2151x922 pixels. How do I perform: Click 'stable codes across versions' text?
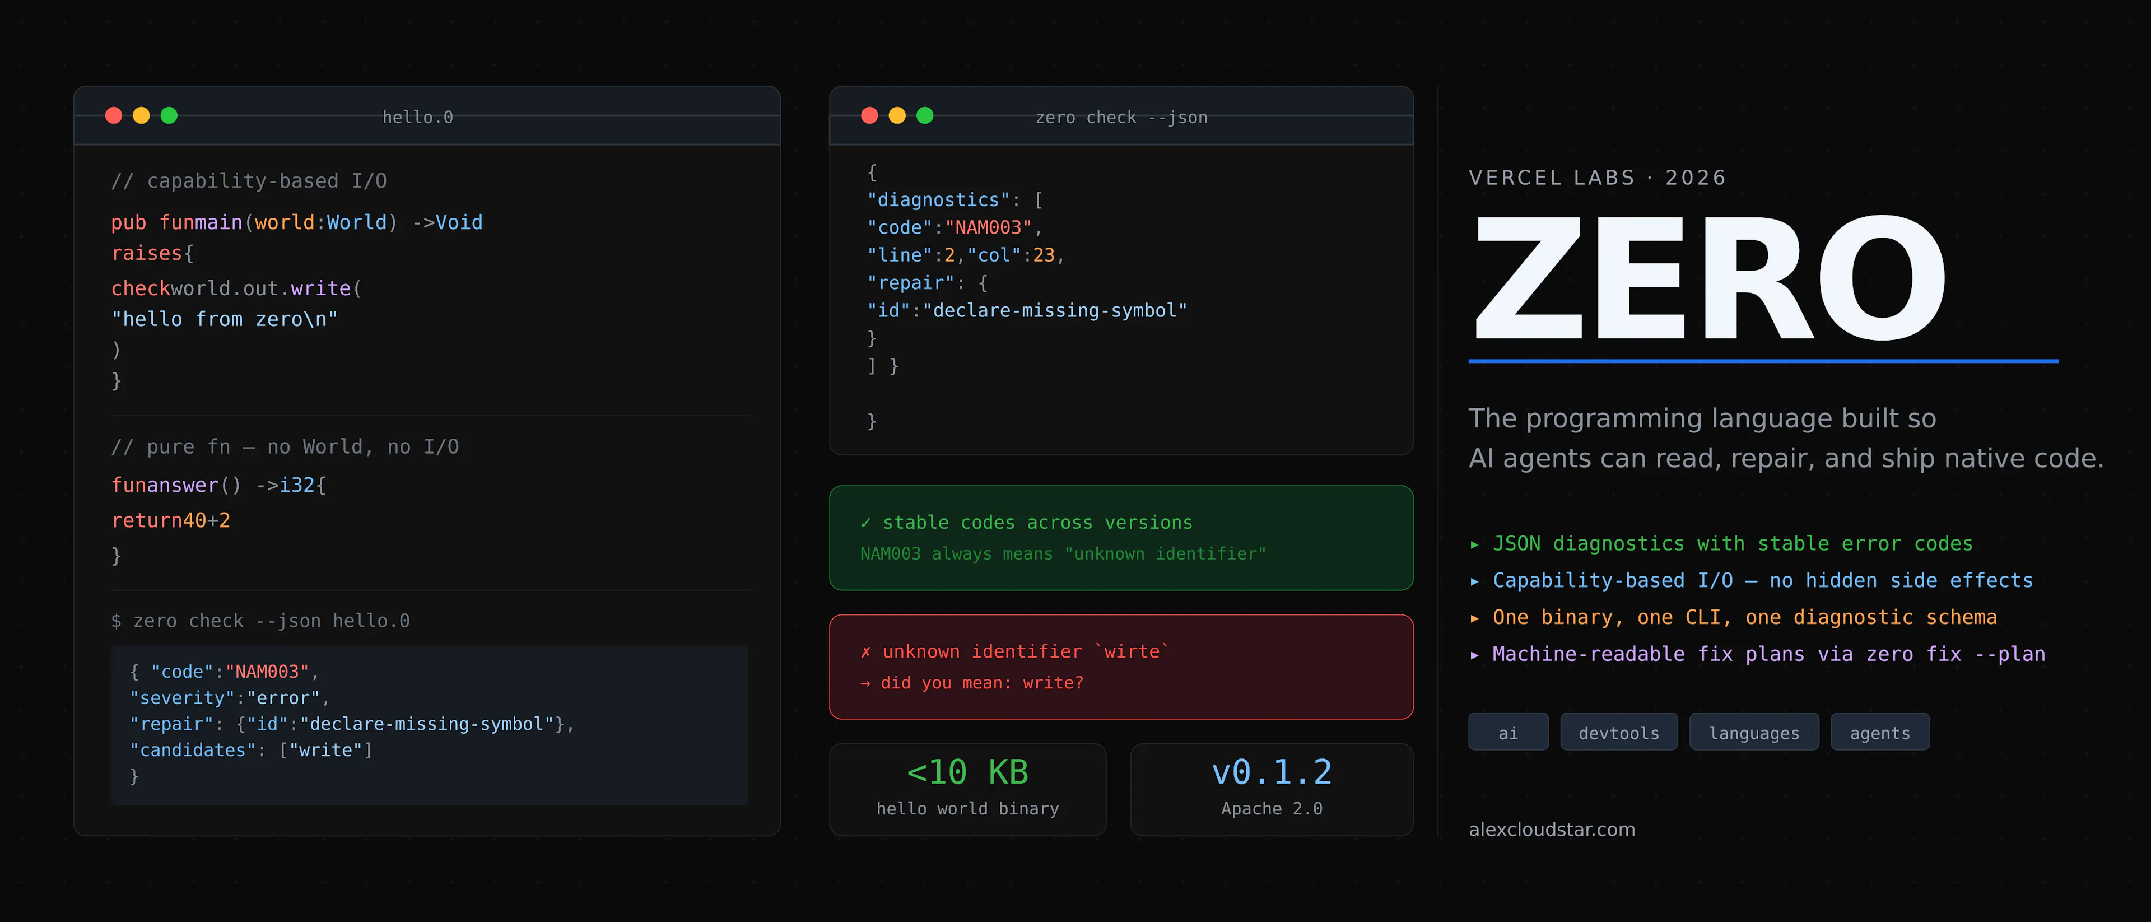coord(1037,522)
